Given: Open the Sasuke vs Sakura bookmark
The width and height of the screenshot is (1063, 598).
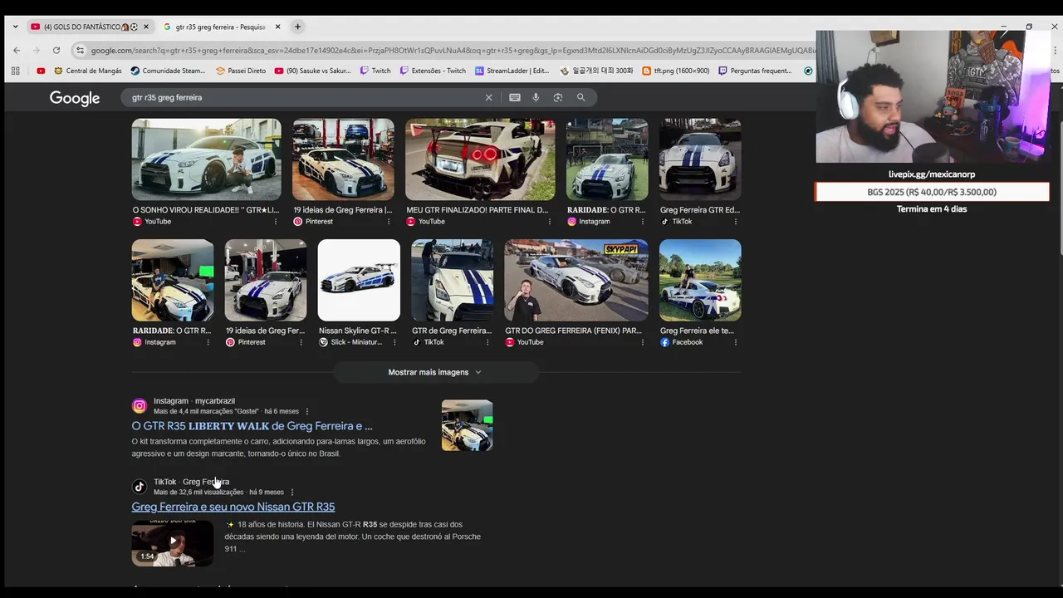Looking at the screenshot, I should tap(313, 71).
